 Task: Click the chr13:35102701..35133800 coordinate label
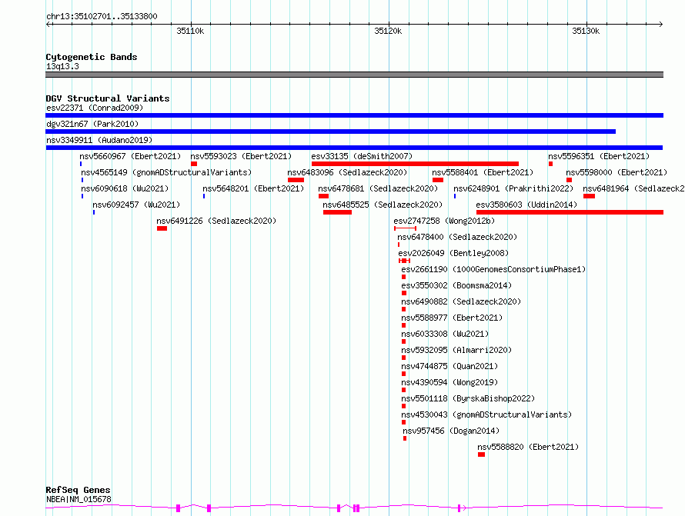(x=102, y=16)
